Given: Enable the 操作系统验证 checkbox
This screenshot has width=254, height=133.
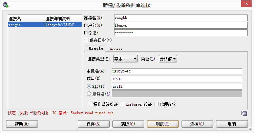Looking at the screenshot, I should (90, 104).
